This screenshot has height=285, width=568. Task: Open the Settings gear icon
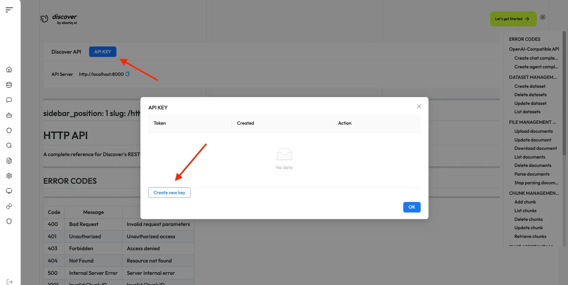click(x=9, y=176)
